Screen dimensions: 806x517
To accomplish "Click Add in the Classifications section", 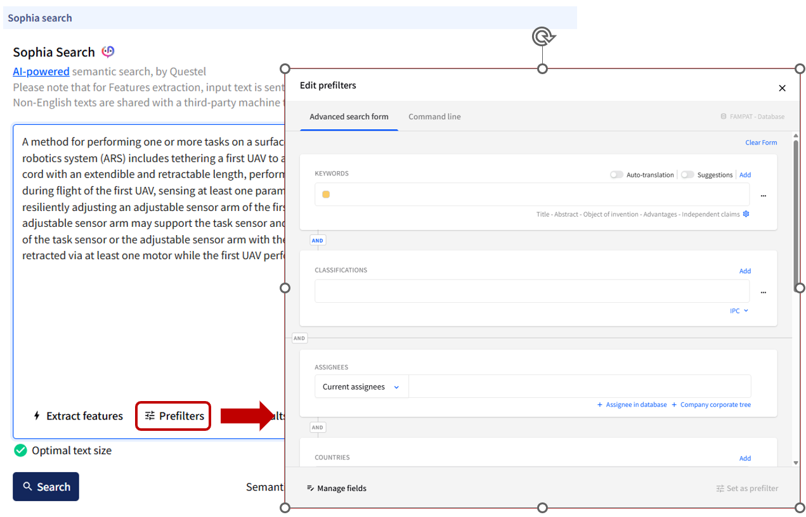I will [x=745, y=271].
